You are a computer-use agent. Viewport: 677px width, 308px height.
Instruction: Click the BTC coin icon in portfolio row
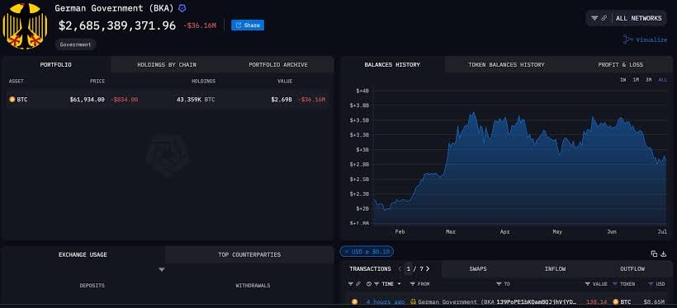pos(12,100)
